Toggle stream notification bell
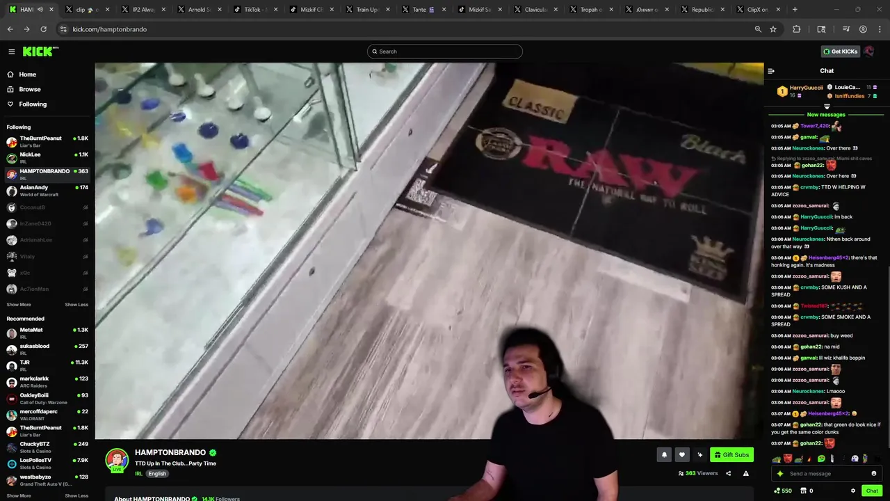Screen dimensions: 890x501 tap(664, 455)
